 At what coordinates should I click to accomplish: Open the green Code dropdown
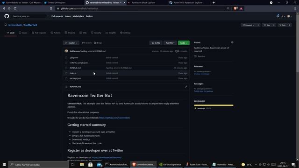(x=184, y=43)
